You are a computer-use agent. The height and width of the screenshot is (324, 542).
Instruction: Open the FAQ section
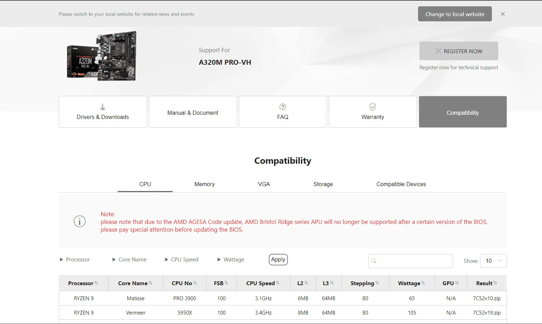coord(283,112)
